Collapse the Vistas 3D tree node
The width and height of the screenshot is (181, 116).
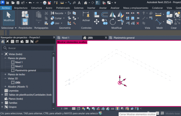5,79
